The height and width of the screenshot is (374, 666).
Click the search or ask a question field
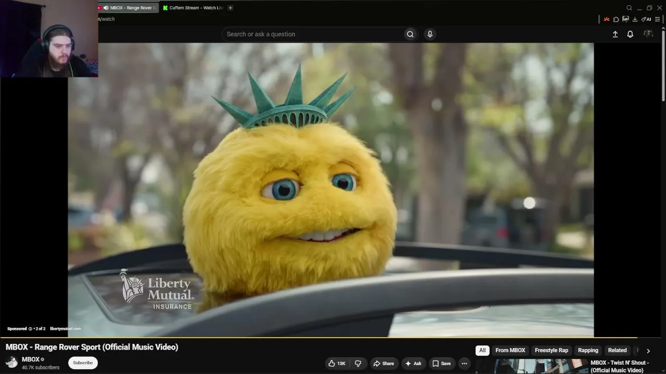313,34
